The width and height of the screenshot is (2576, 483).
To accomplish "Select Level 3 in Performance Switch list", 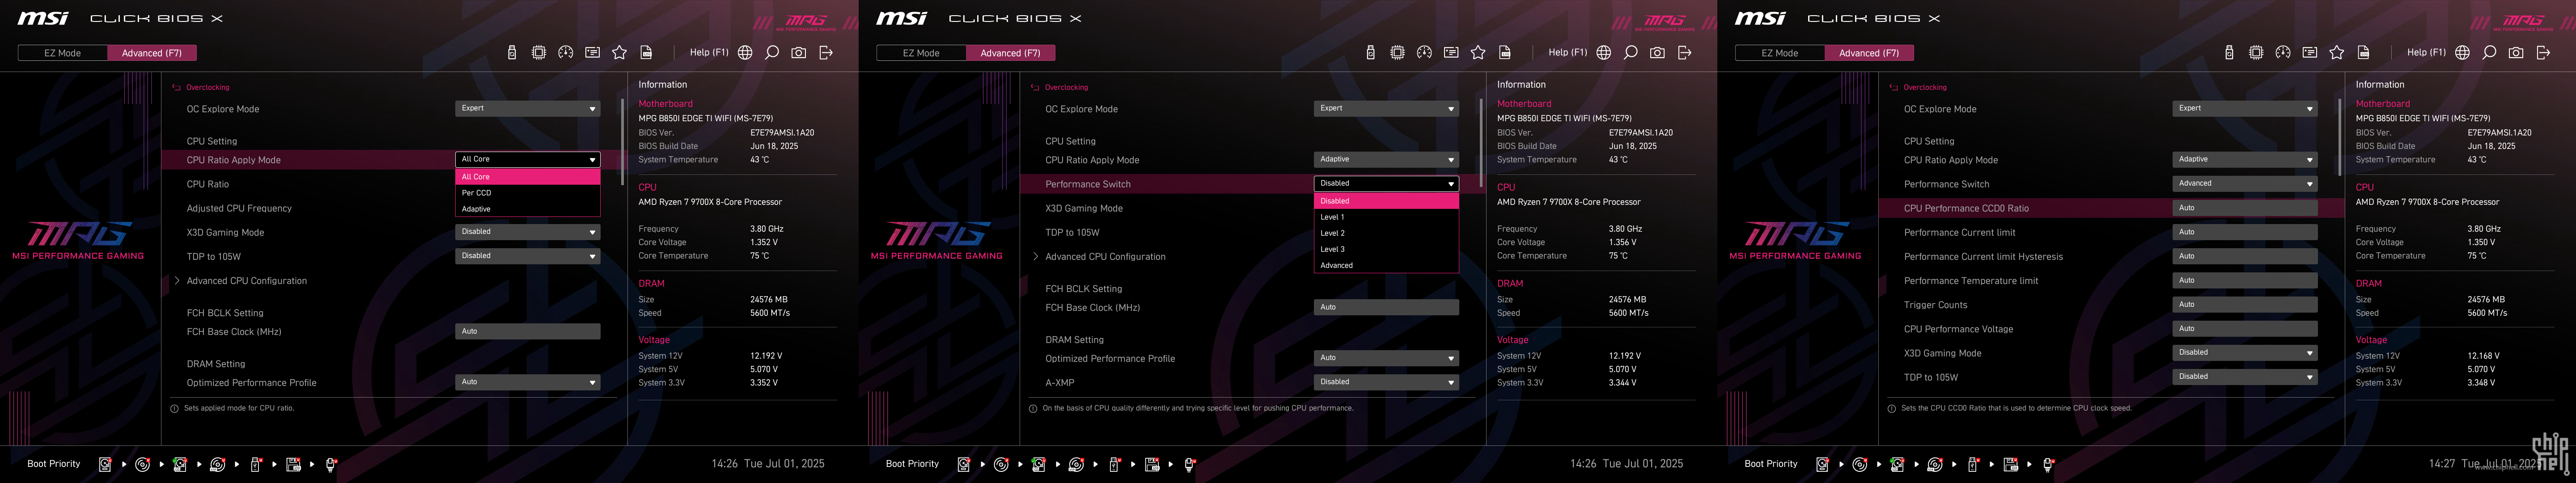I will tap(1386, 249).
